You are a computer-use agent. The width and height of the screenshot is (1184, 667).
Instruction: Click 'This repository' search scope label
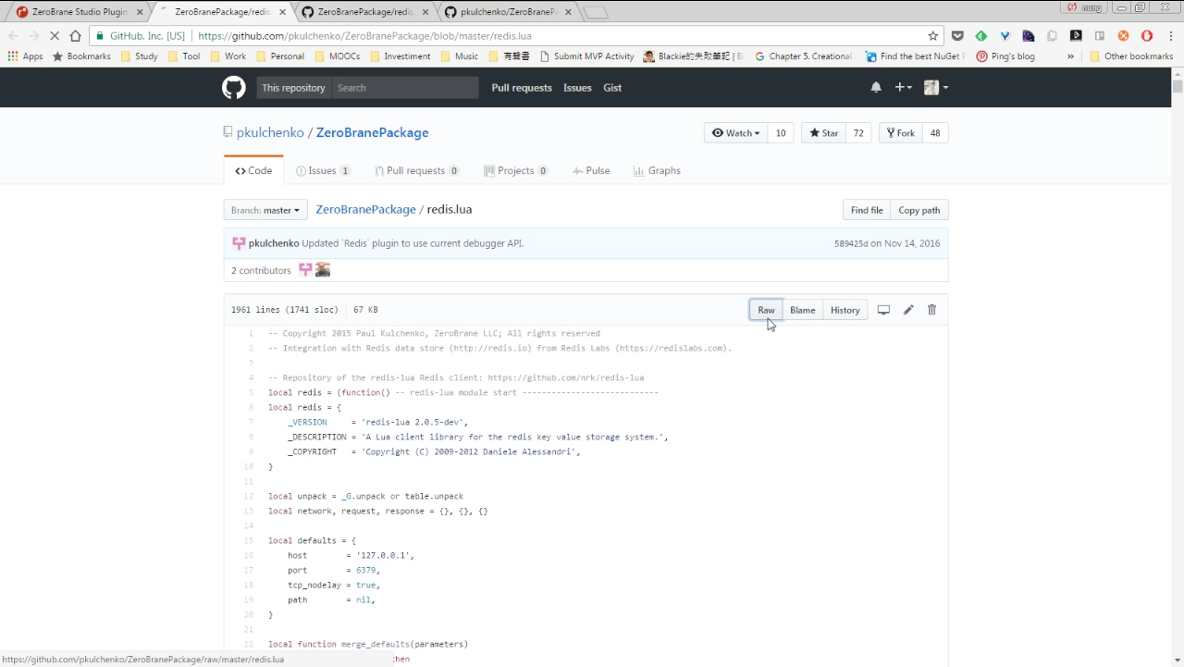pyautogui.click(x=293, y=88)
